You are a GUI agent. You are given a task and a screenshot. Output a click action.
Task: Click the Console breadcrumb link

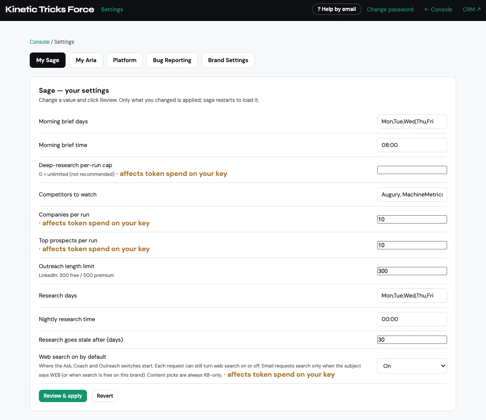click(39, 42)
